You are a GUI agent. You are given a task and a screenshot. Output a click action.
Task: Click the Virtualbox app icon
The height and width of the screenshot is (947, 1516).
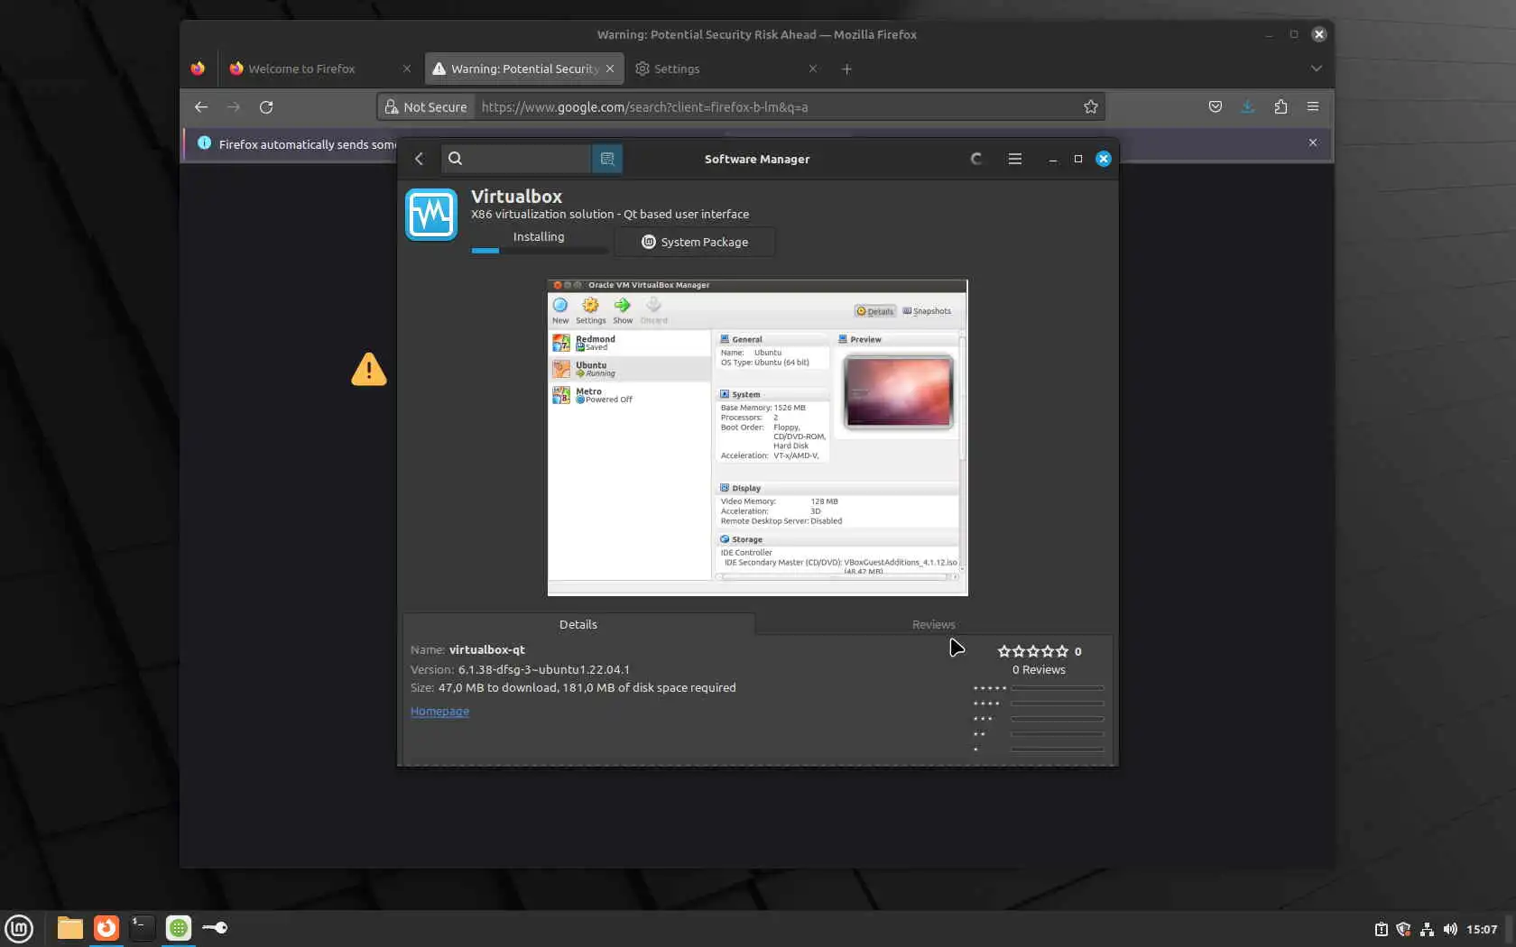tap(431, 215)
